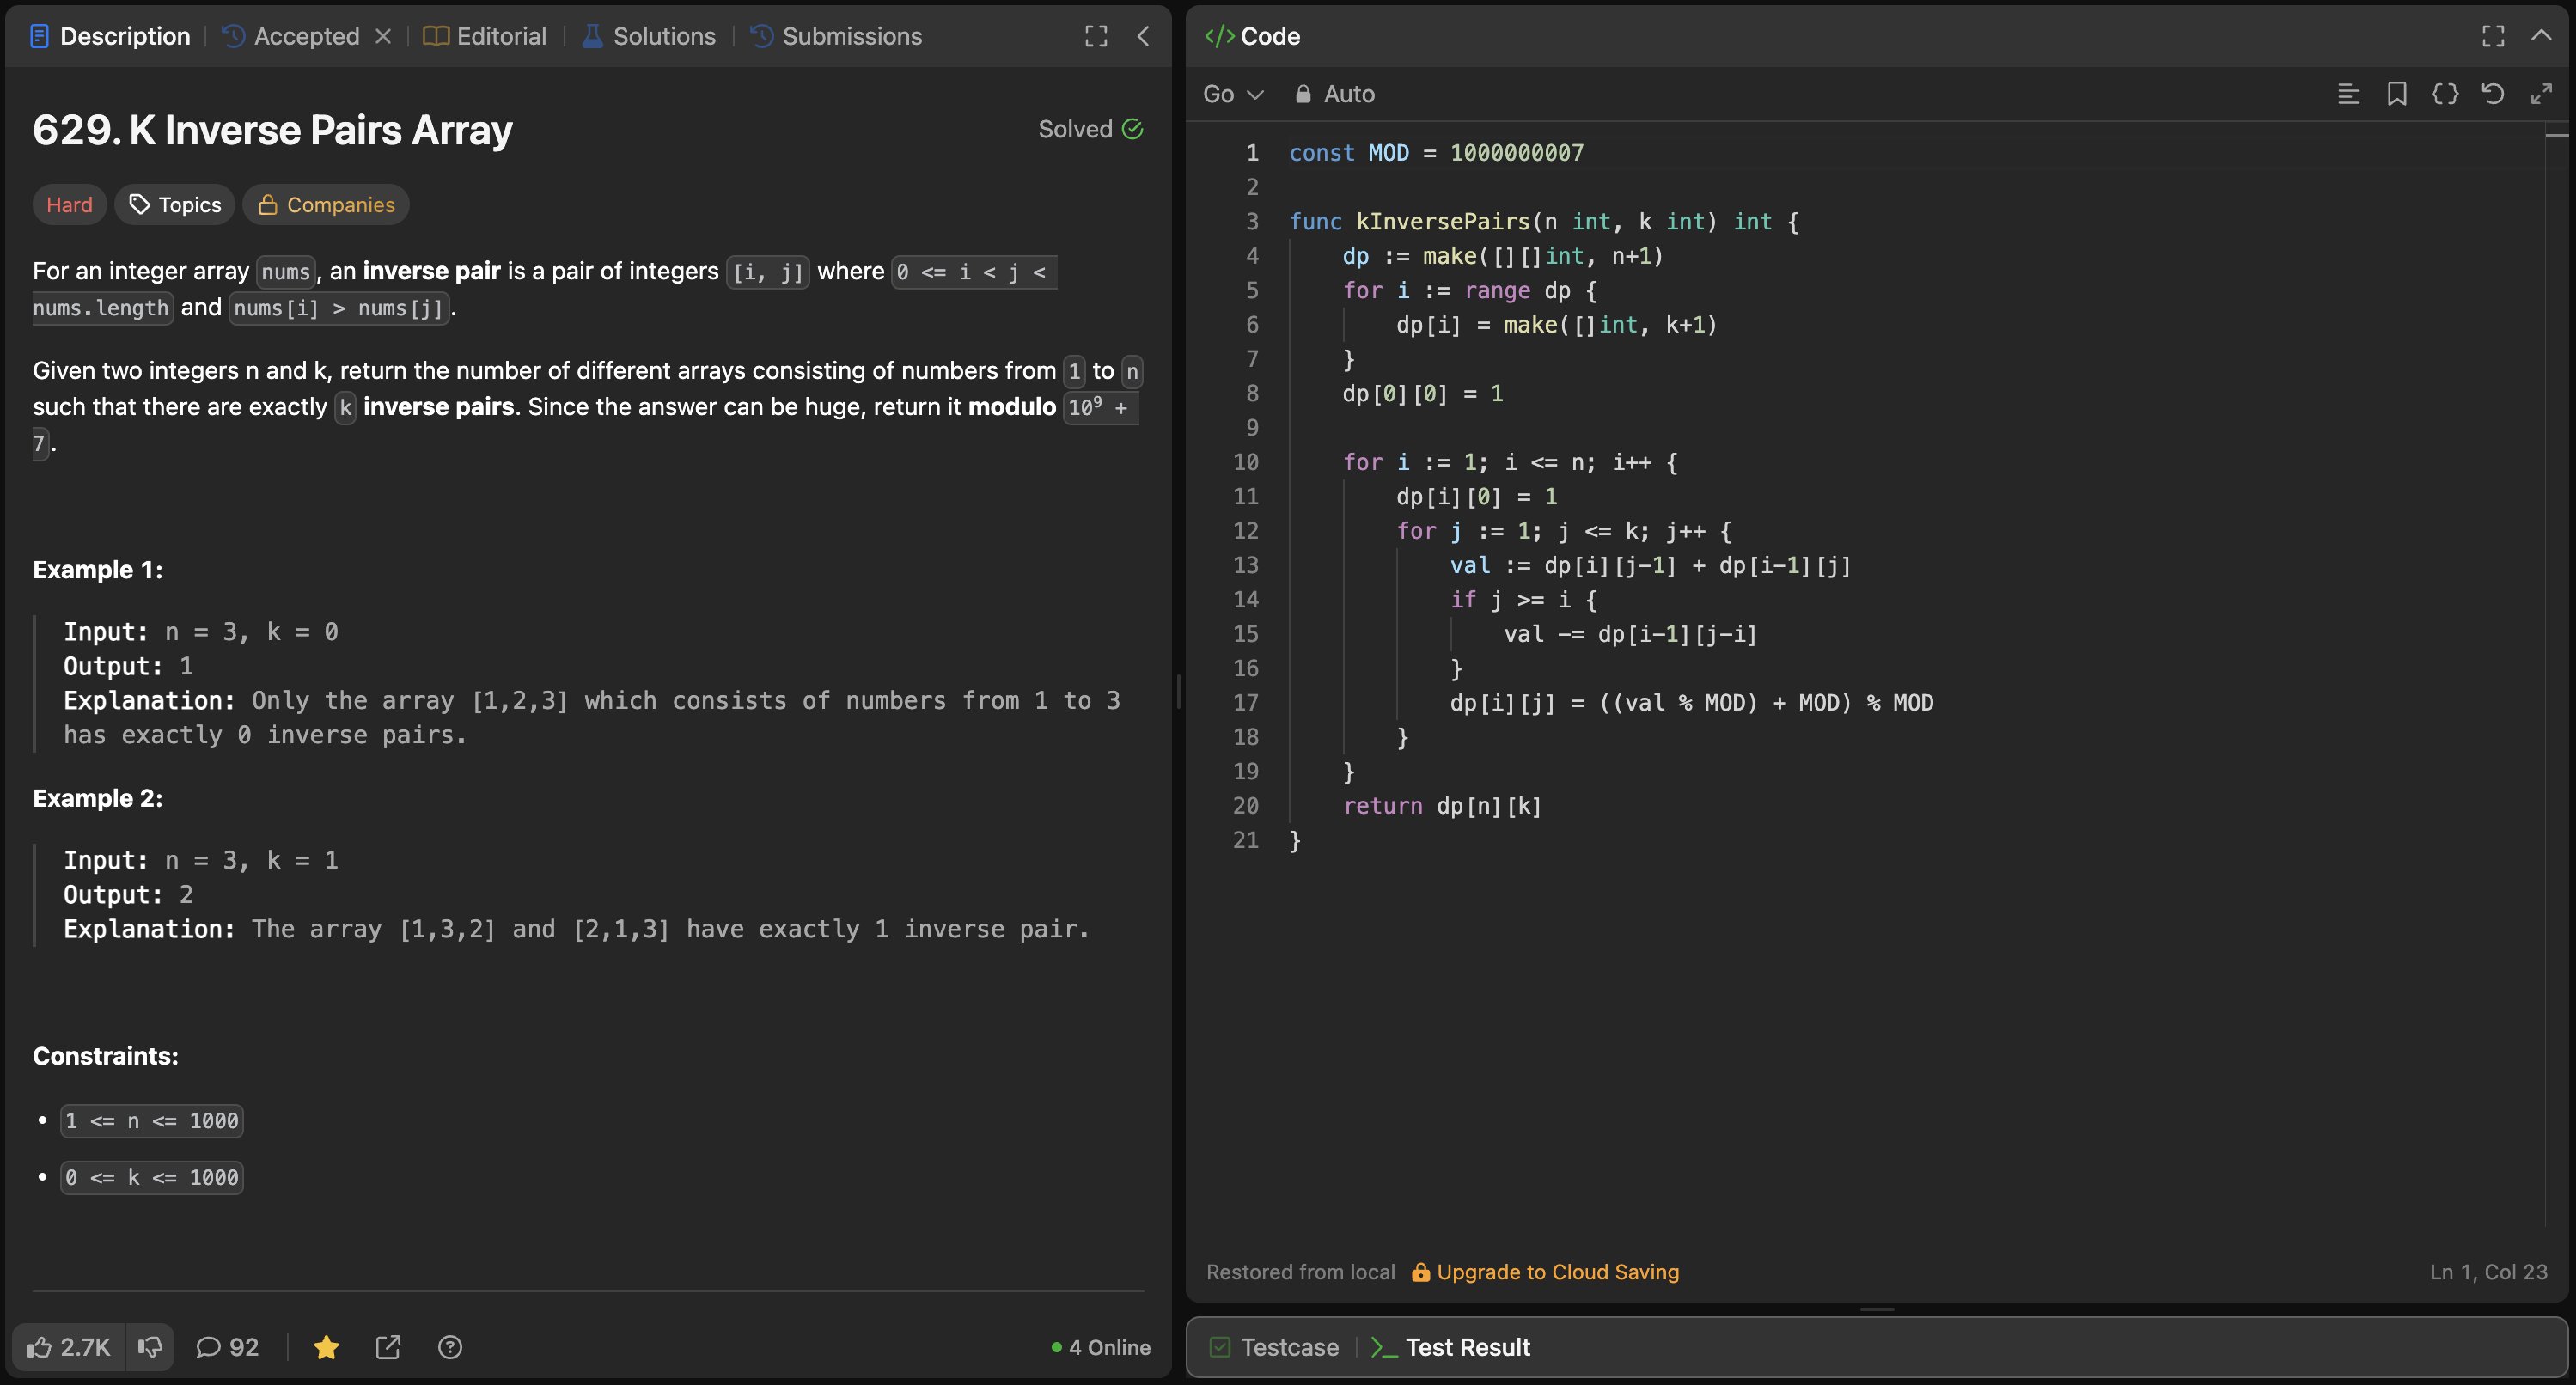The image size is (2576, 1385).
Task: Open the Solutions tab
Action: [649, 36]
